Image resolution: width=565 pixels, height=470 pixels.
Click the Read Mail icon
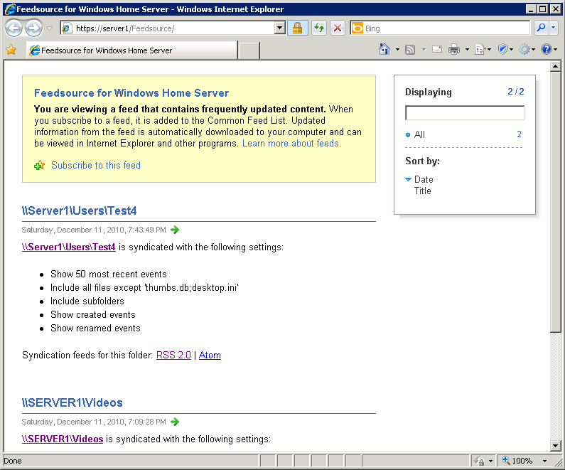point(437,49)
